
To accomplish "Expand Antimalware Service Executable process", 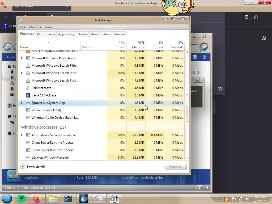I will click(22, 135).
